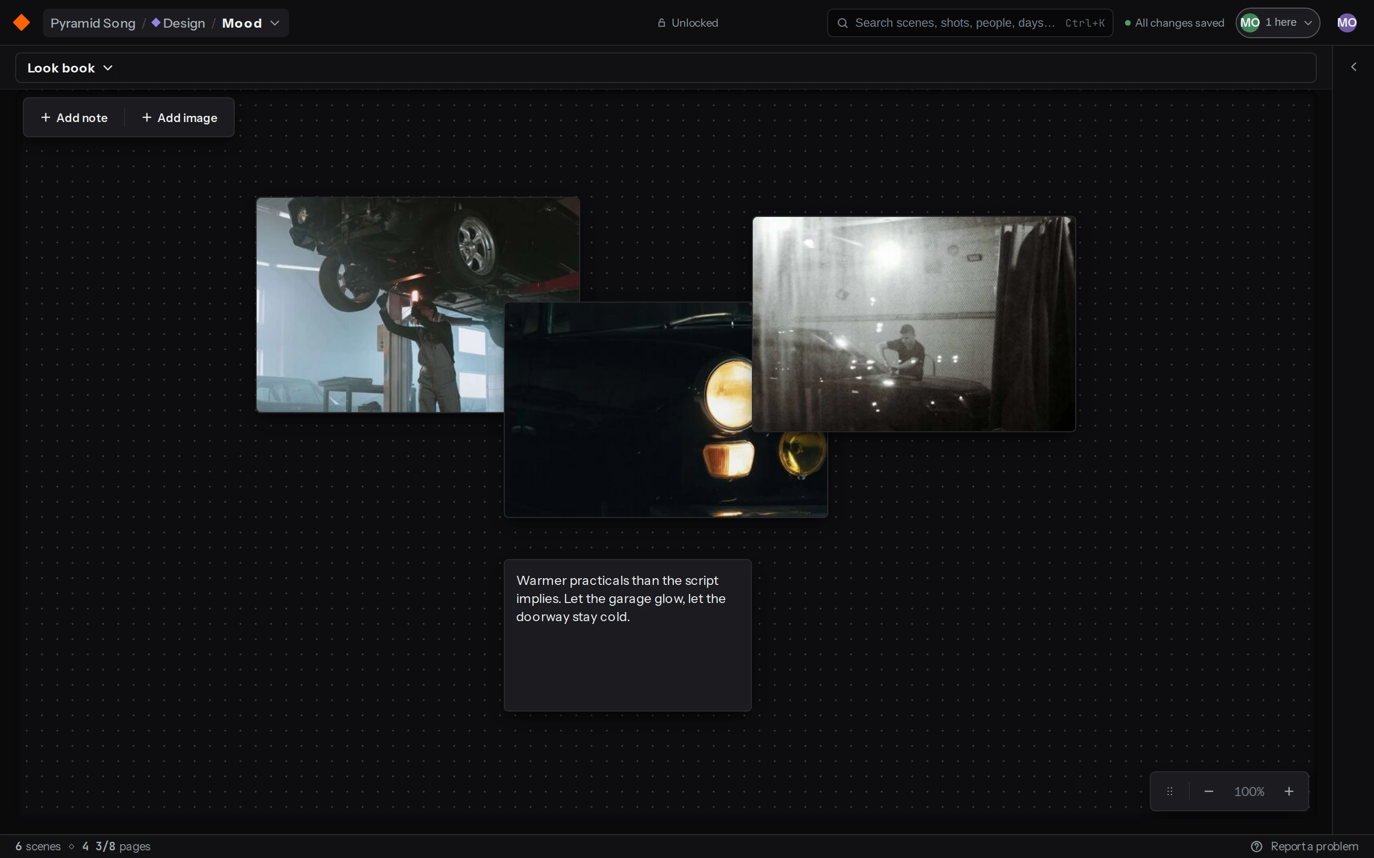
Task: Open the Look book board dropdown
Action: click(x=70, y=68)
